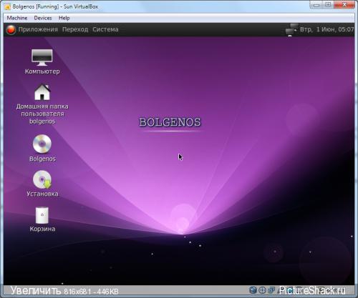
Task: Select the home folder desktop icon
Action: 42,92
